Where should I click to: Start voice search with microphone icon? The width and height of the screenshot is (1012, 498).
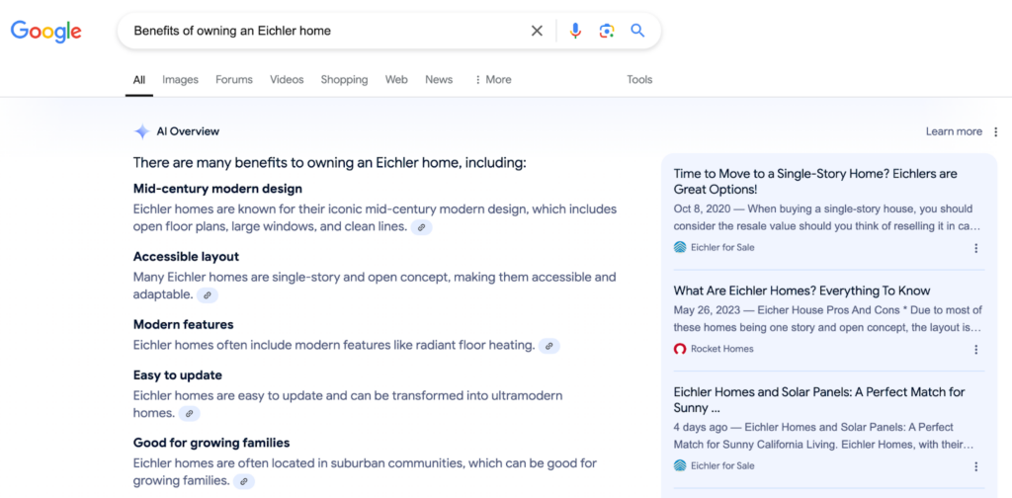point(575,31)
